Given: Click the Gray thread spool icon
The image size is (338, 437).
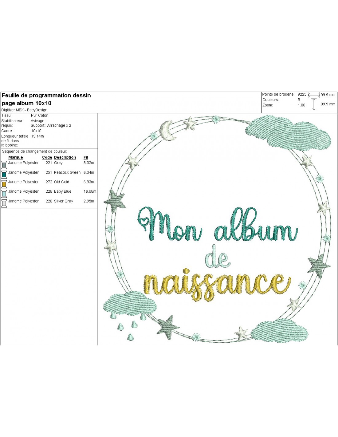Looking at the screenshot, I should (4, 165).
